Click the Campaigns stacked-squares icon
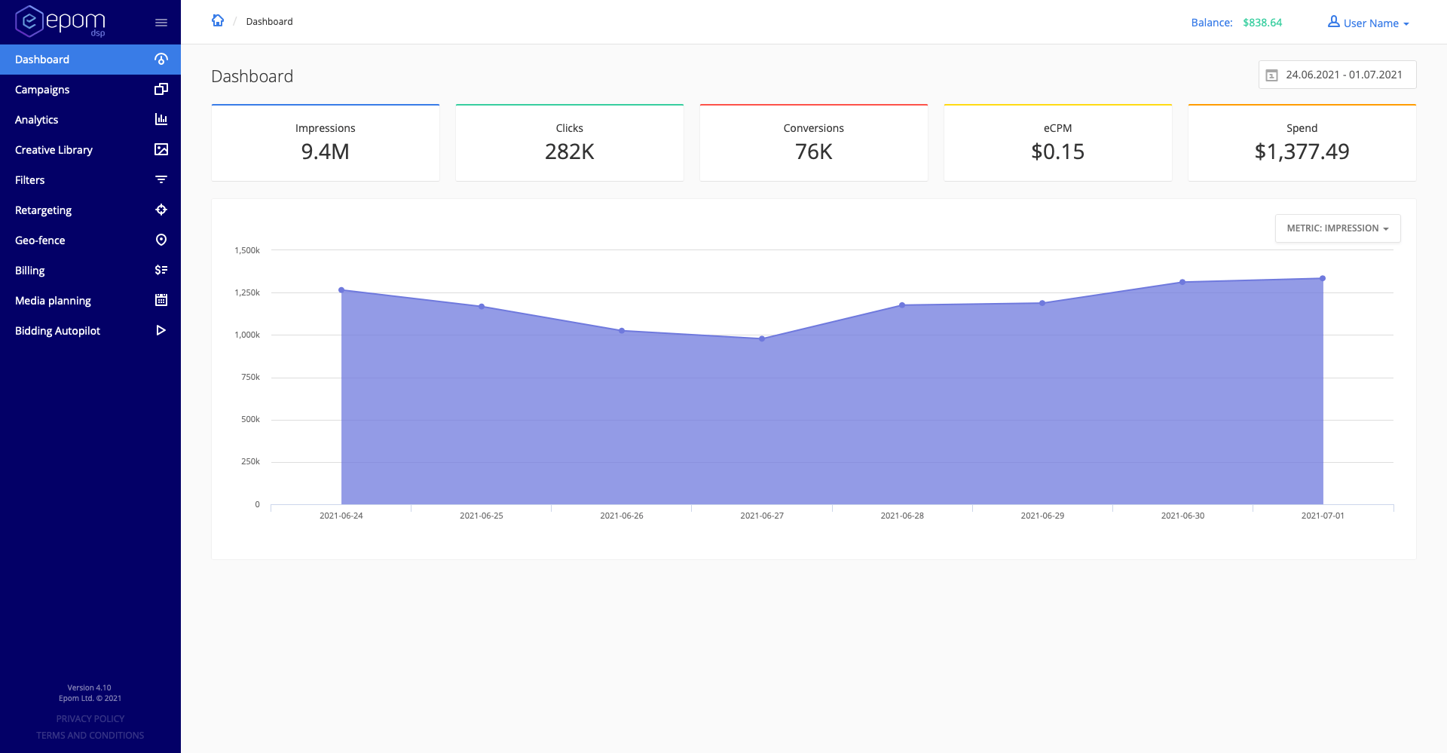 point(161,89)
